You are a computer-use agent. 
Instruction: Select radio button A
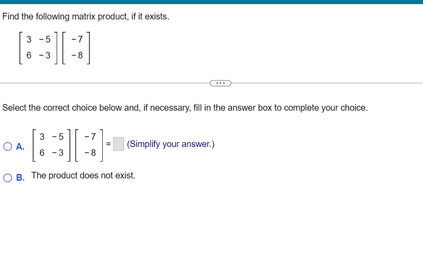pyautogui.click(x=7, y=147)
